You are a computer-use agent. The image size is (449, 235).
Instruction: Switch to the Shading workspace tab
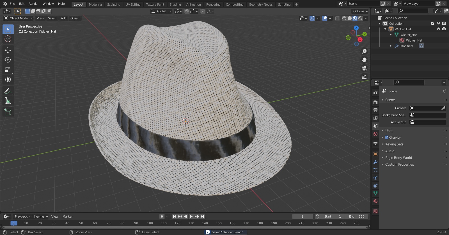[175, 4]
